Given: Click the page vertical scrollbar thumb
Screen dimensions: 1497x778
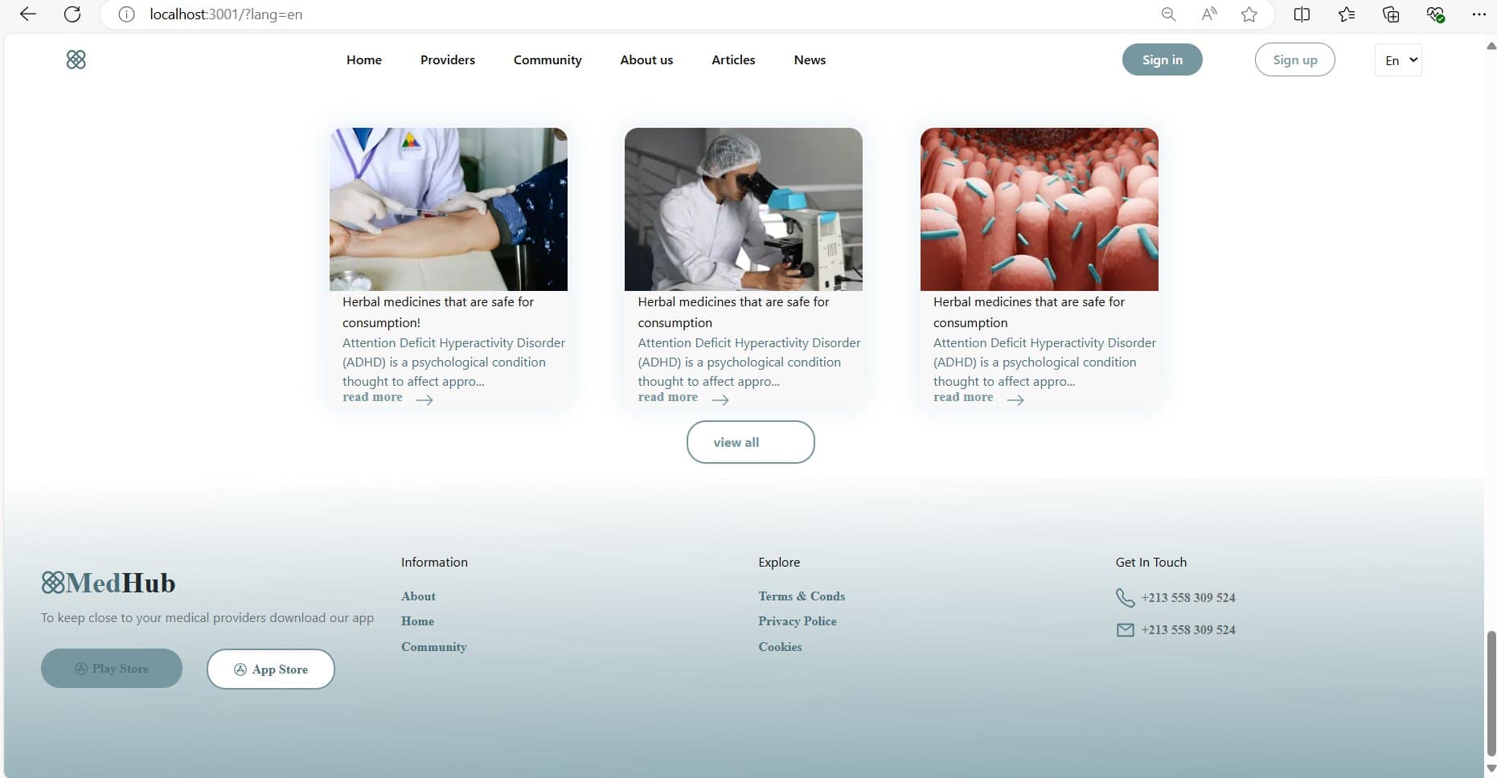Looking at the screenshot, I should coord(1491,691).
